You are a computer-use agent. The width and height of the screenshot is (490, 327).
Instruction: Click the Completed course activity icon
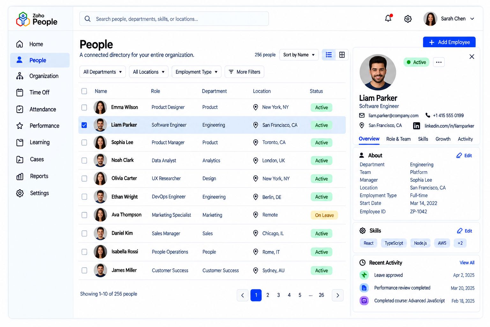[x=364, y=300]
